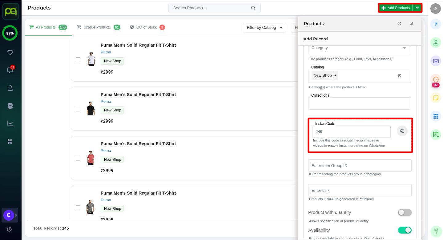The image size is (443, 240).
Task: Remove the New Shop catalog tag
Action: pyautogui.click(x=336, y=75)
